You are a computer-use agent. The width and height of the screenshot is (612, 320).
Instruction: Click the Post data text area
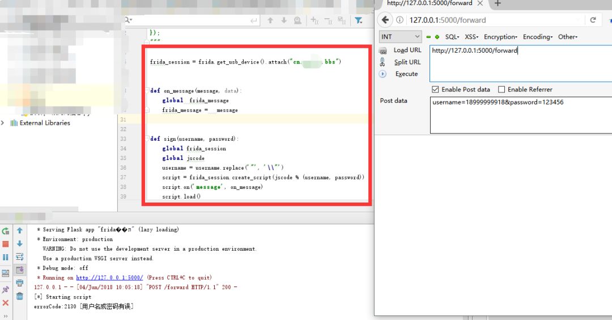coord(521,115)
